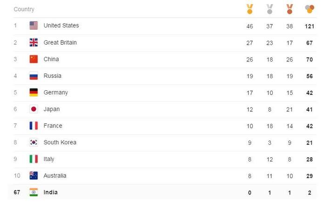This screenshot has width=335, height=208.
Task: Click the South Korea flag icon
Action: point(33,142)
